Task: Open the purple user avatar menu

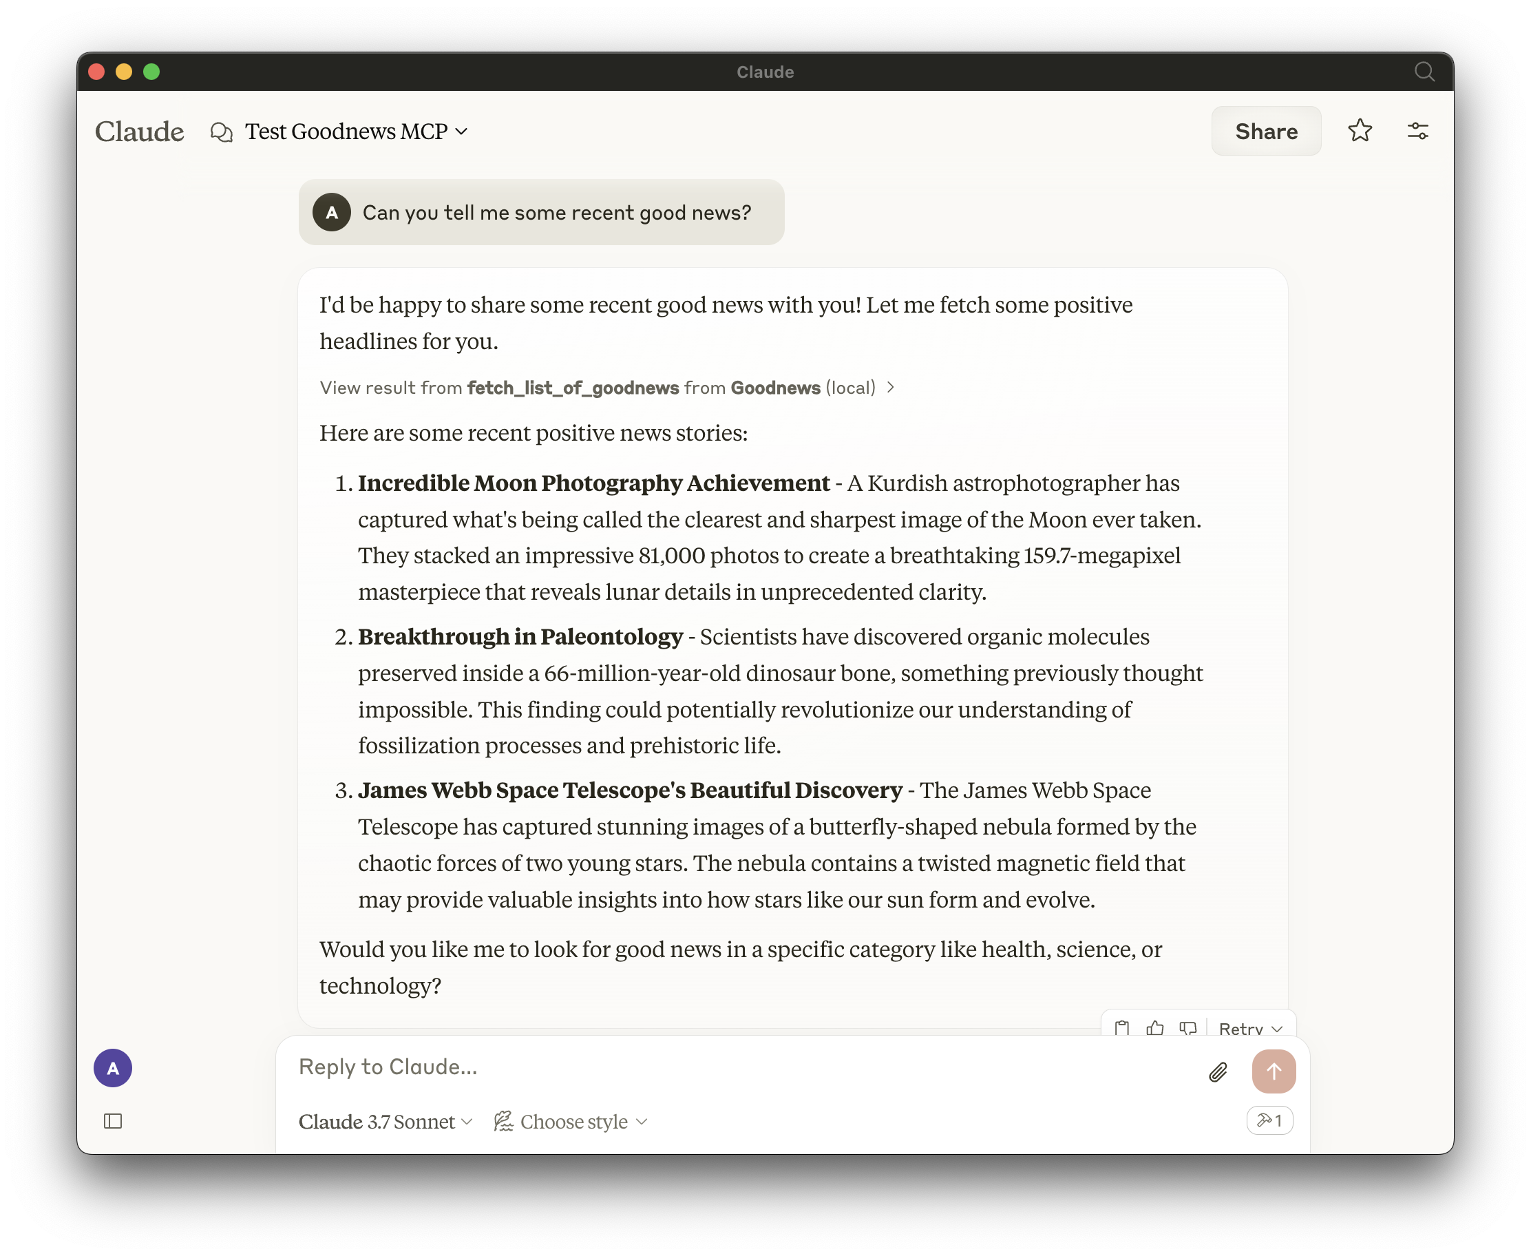Action: coord(113,1068)
